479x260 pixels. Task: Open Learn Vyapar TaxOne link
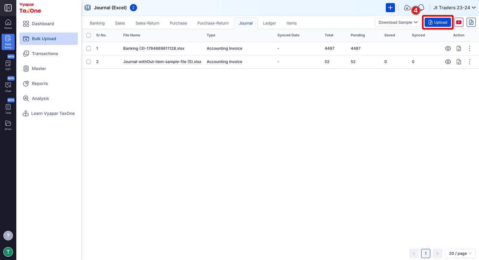click(49, 113)
